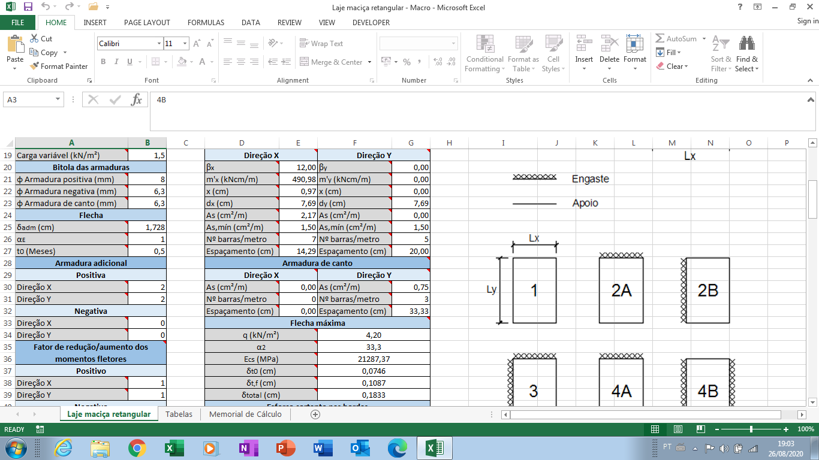This screenshot has height=460, width=819.
Task: Open the number format dropdown
Action: (453, 44)
